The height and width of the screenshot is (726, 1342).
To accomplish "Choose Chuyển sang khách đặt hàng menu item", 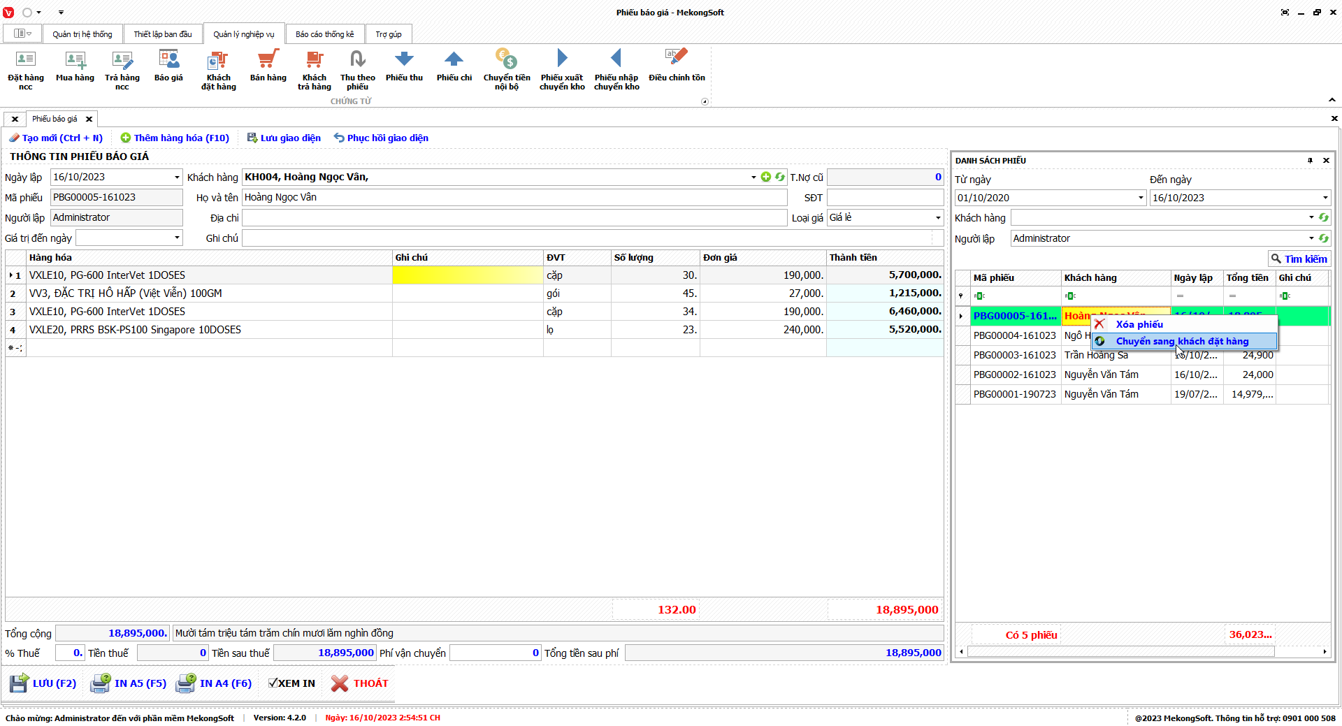I will [x=1181, y=342].
